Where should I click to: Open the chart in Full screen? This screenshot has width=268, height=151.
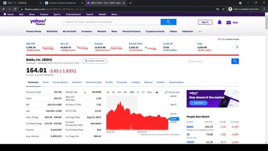(x=173, y=92)
